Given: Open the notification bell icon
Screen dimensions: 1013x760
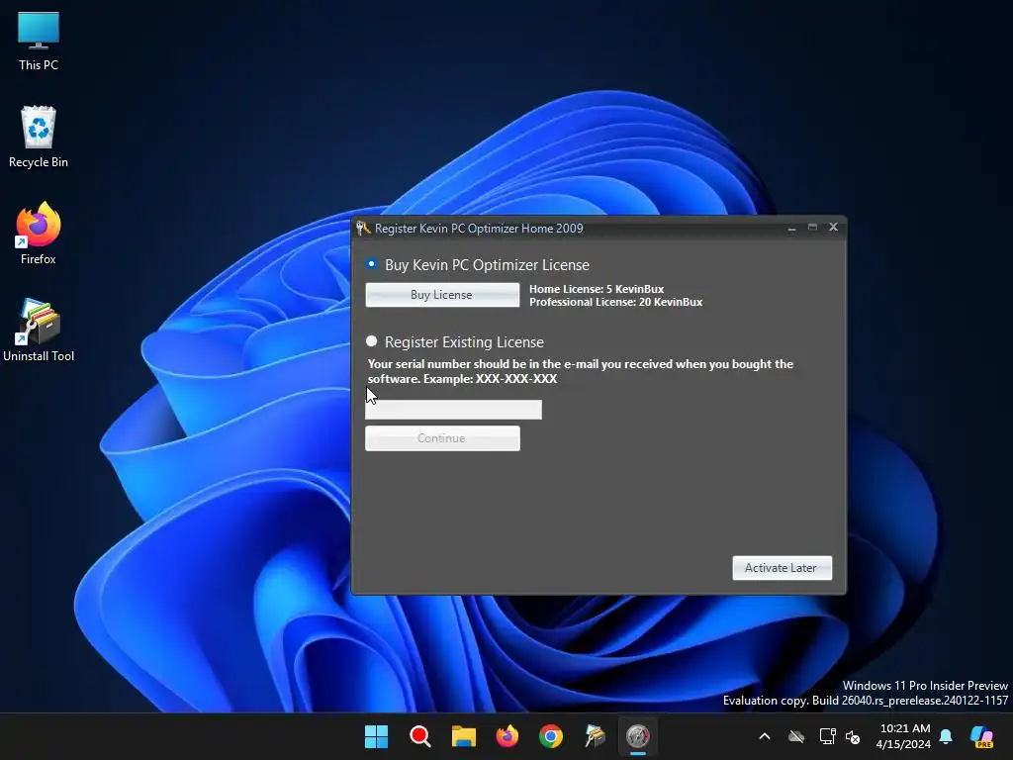Looking at the screenshot, I should click(946, 736).
